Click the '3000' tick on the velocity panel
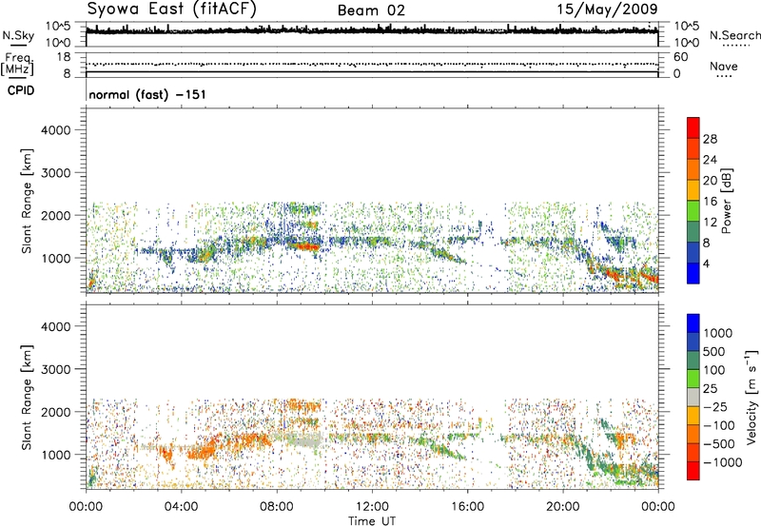The height and width of the screenshot is (527, 761). (55, 369)
